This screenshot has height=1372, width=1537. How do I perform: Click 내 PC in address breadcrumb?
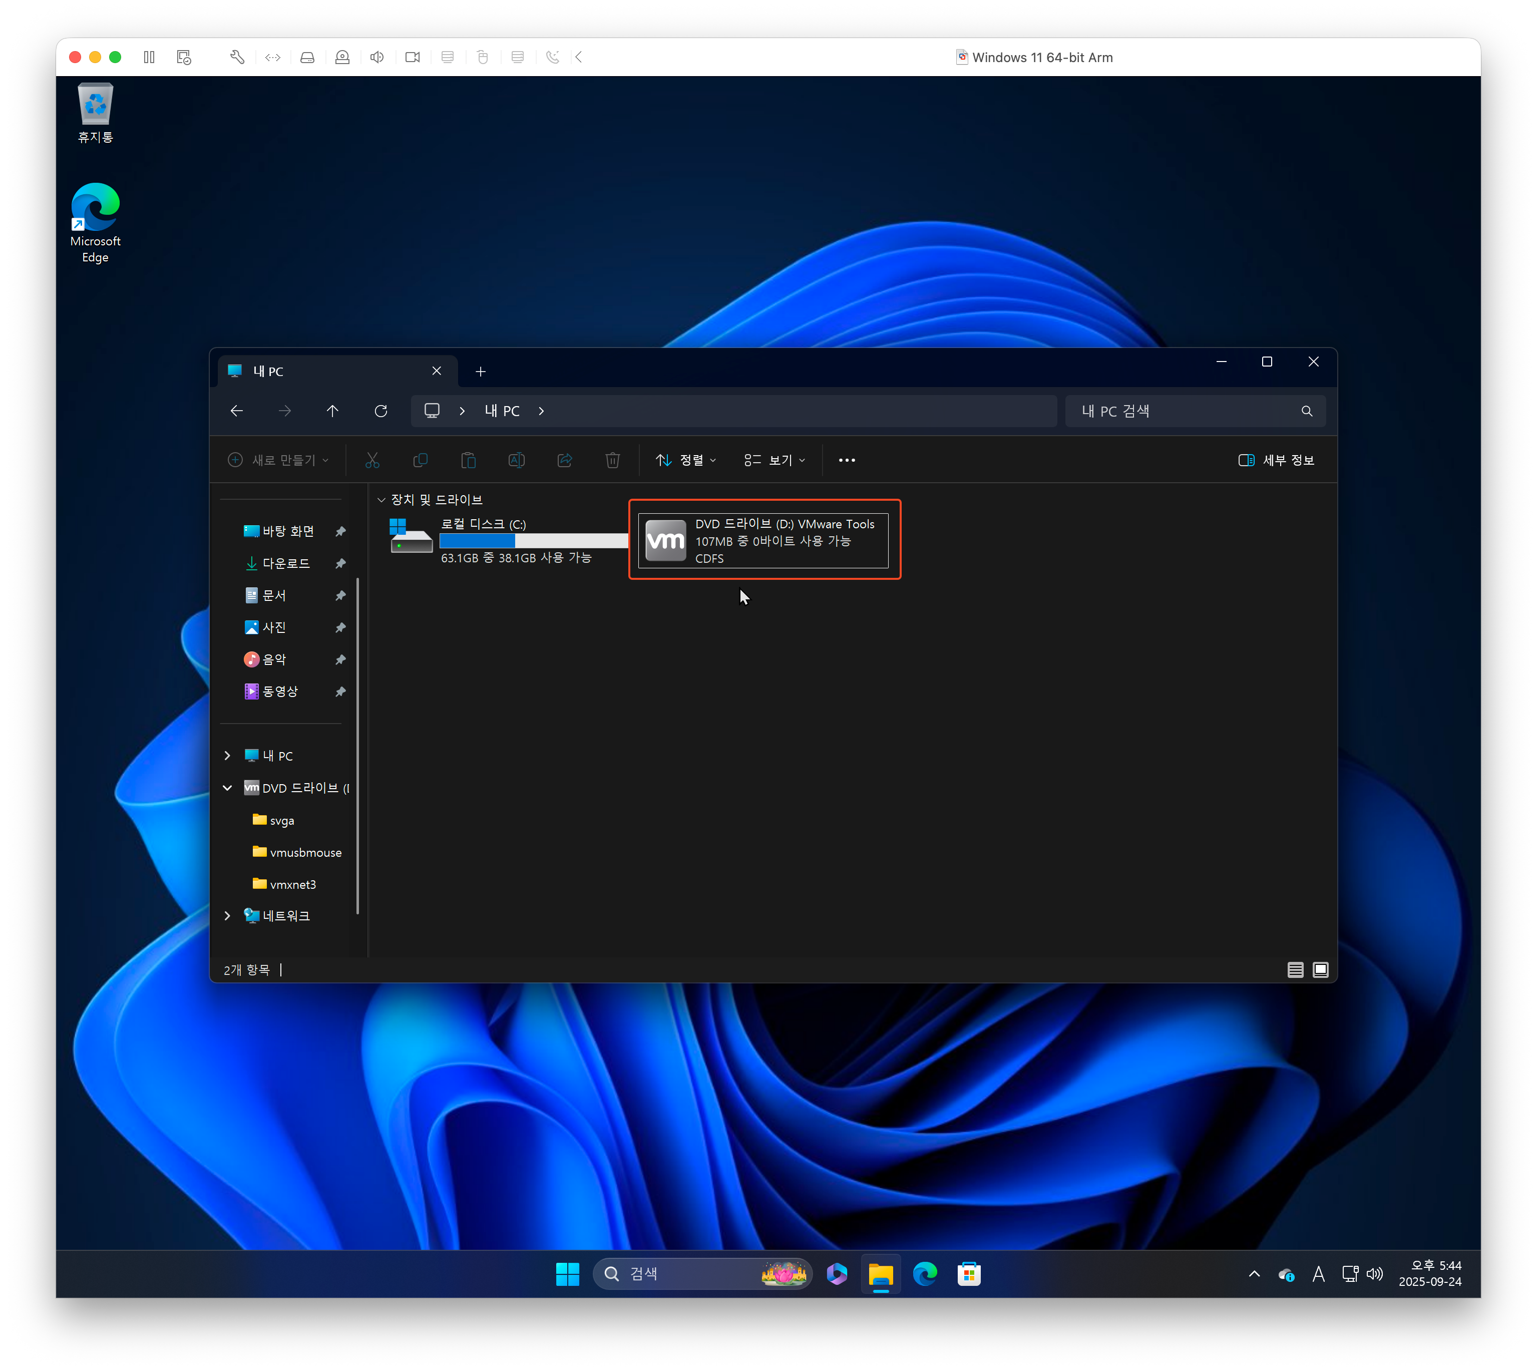click(x=501, y=411)
